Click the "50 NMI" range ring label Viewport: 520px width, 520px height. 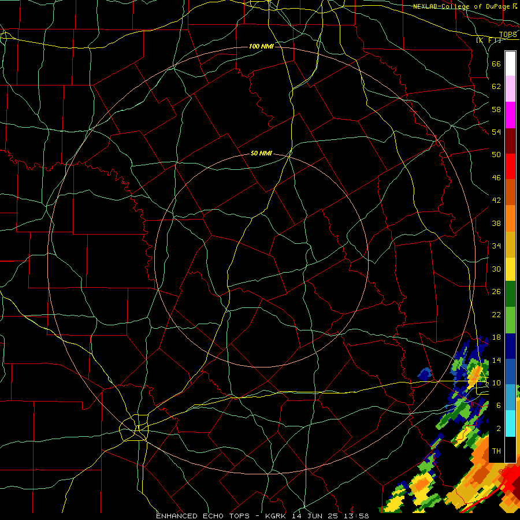point(261,153)
